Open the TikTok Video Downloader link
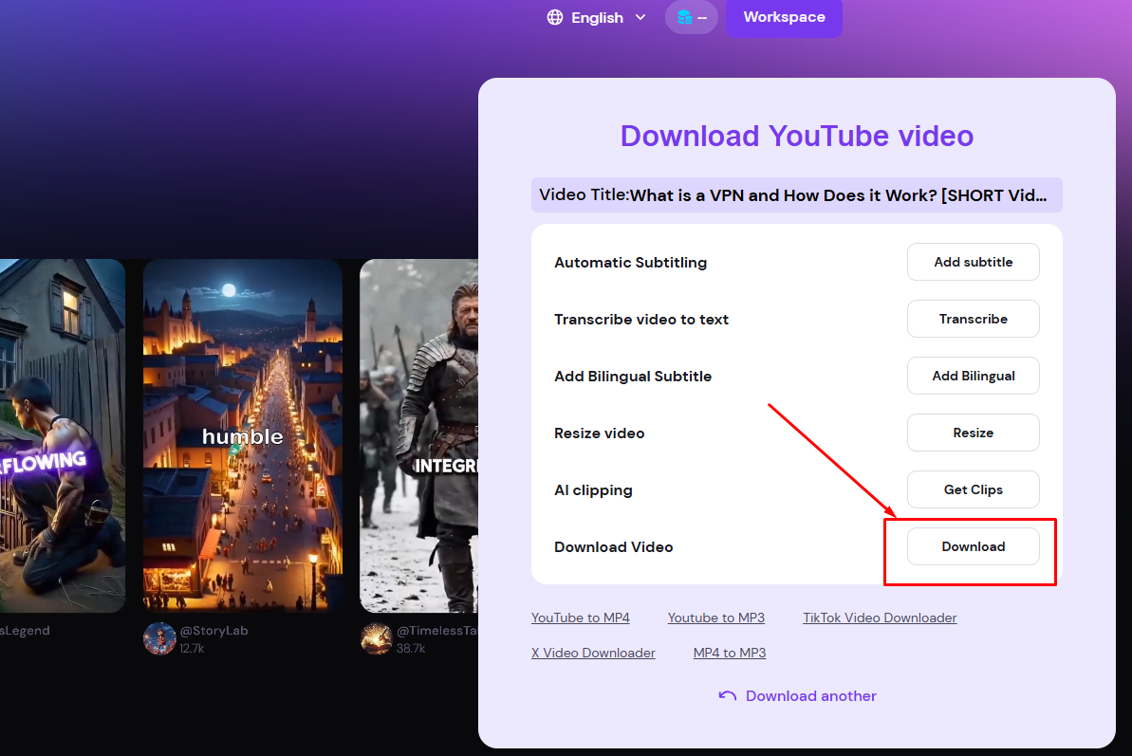 879,618
